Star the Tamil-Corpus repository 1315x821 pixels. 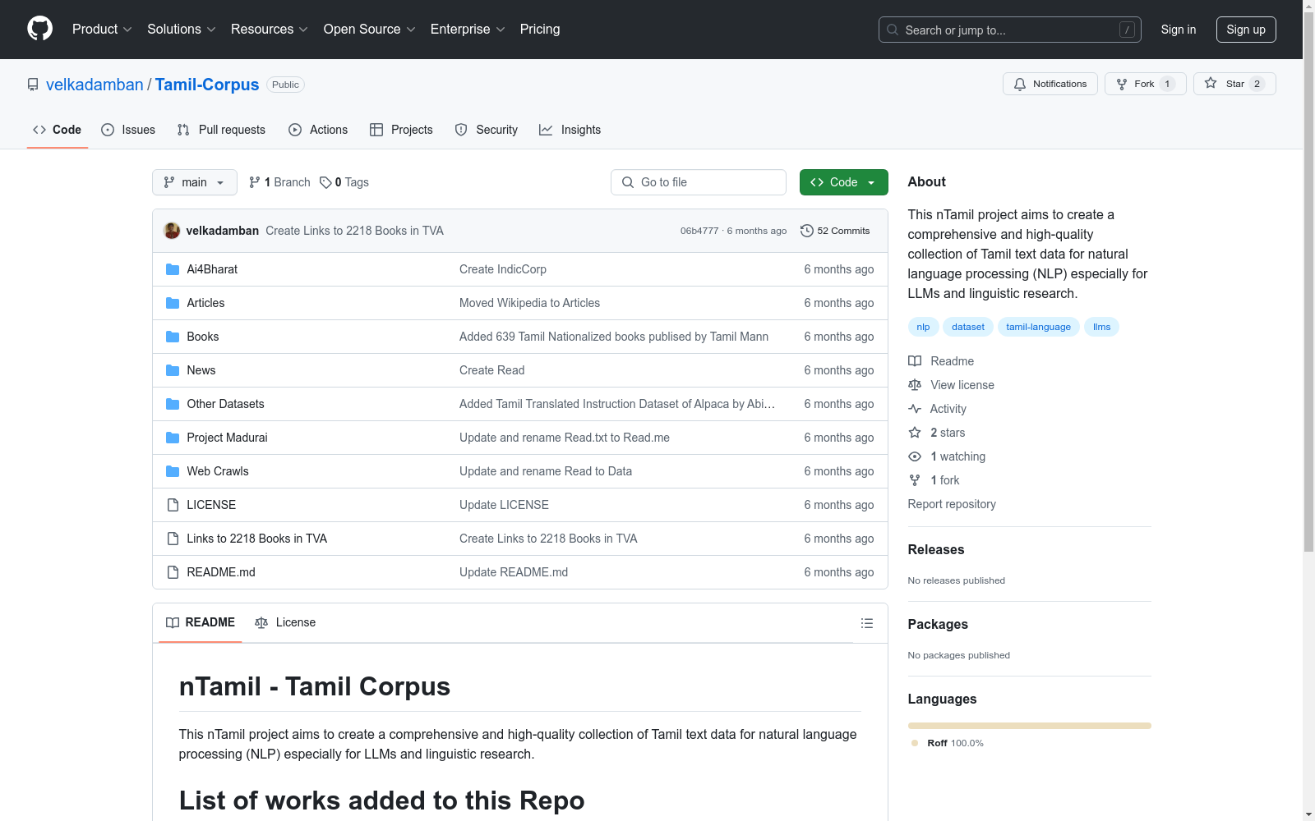(1234, 84)
